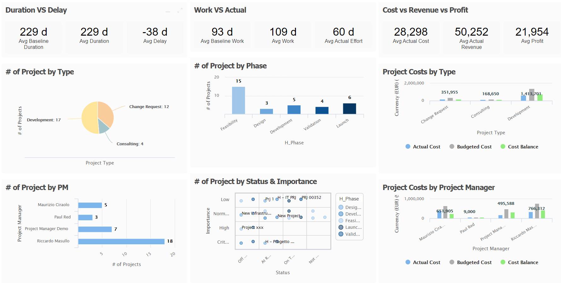The image size is (561, 283).
Task: Click the gray Budgeted Cost legend dot under Project Costs by Type
Action: pyautogui.click(x=451, y=146)
